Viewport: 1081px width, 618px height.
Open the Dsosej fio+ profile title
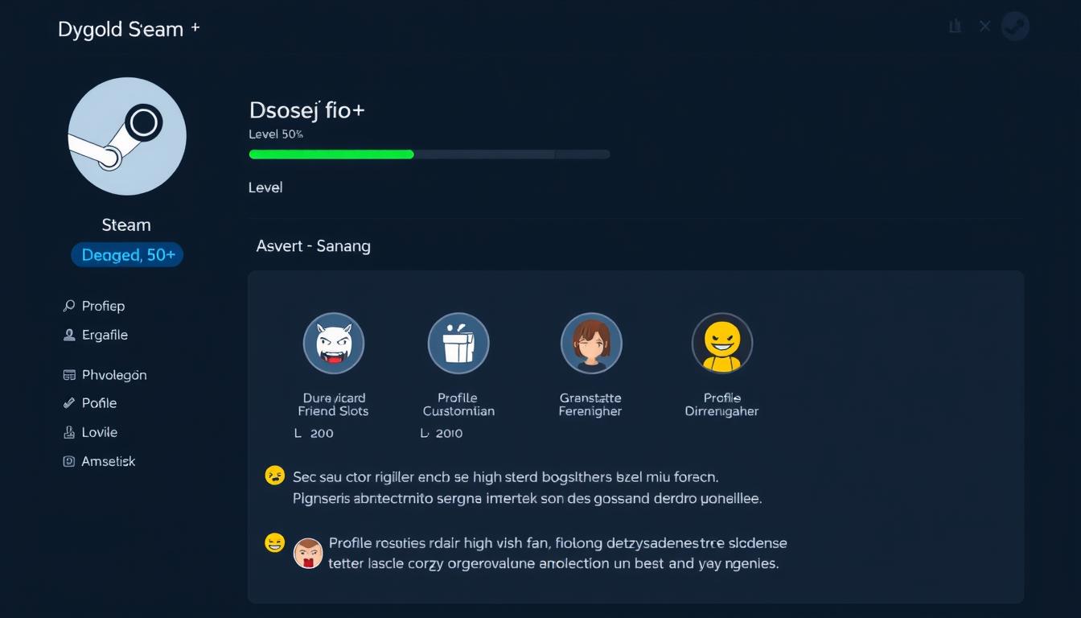pyautogui.click(x=306, y=109)
